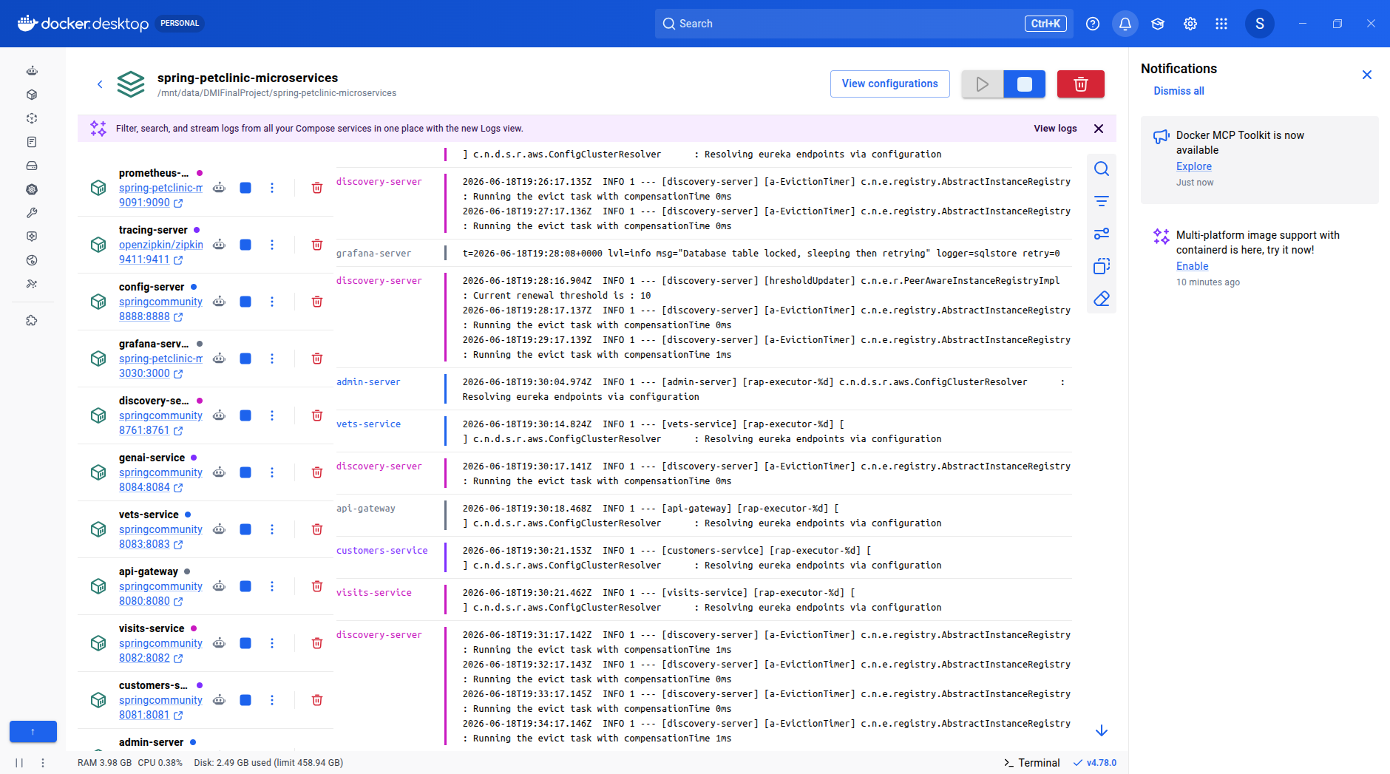The height and width of the screenshot is (774, 1390).
Task: Open api-gateway port 8080:8080 link
Action: click(x=151, y=601)
